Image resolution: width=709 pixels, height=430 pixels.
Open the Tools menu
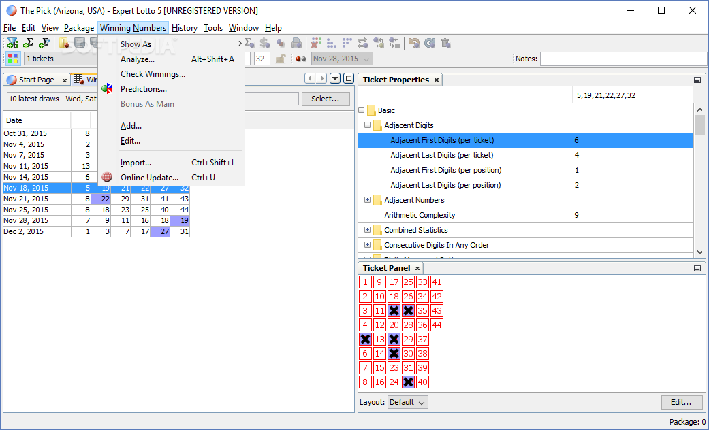[213, 28]
